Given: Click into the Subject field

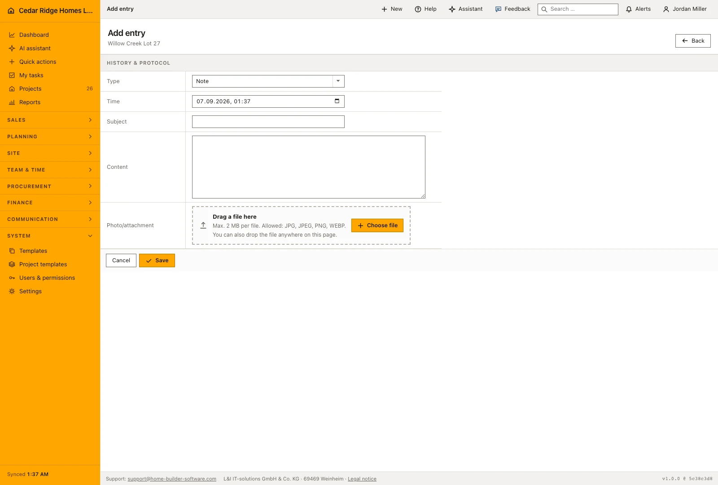Looking at the screenshot, I should tap(268, 122).
